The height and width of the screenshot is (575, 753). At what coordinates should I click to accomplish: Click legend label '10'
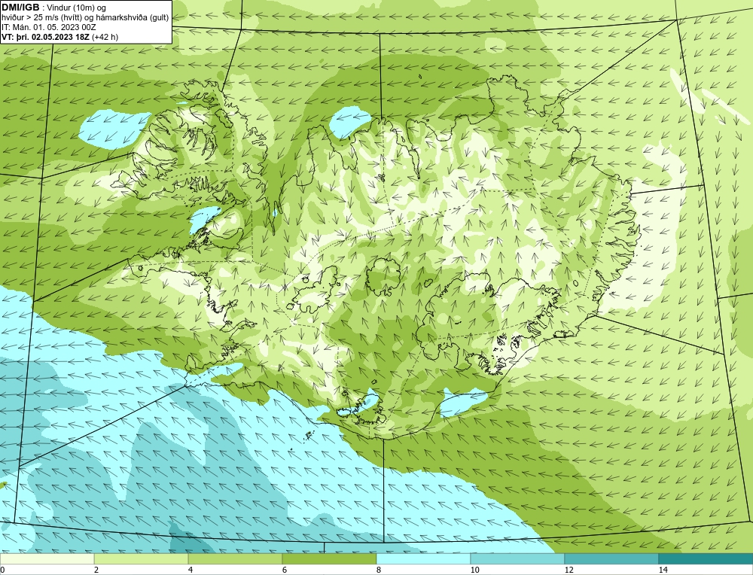(x=475, y=570)
